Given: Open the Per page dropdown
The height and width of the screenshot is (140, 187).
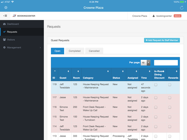Looking at the screenshot, I should point(146,63).
